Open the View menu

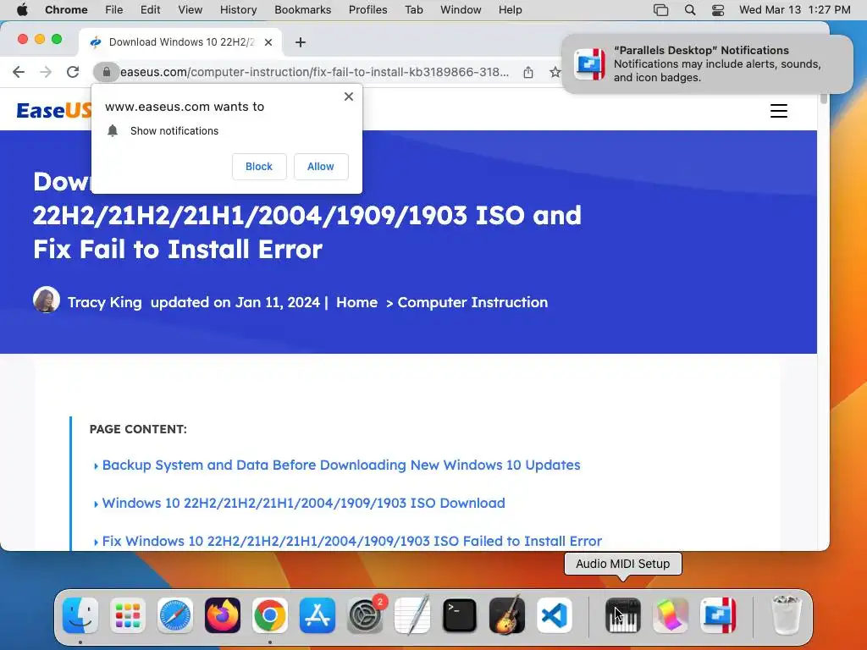point(191,10)
